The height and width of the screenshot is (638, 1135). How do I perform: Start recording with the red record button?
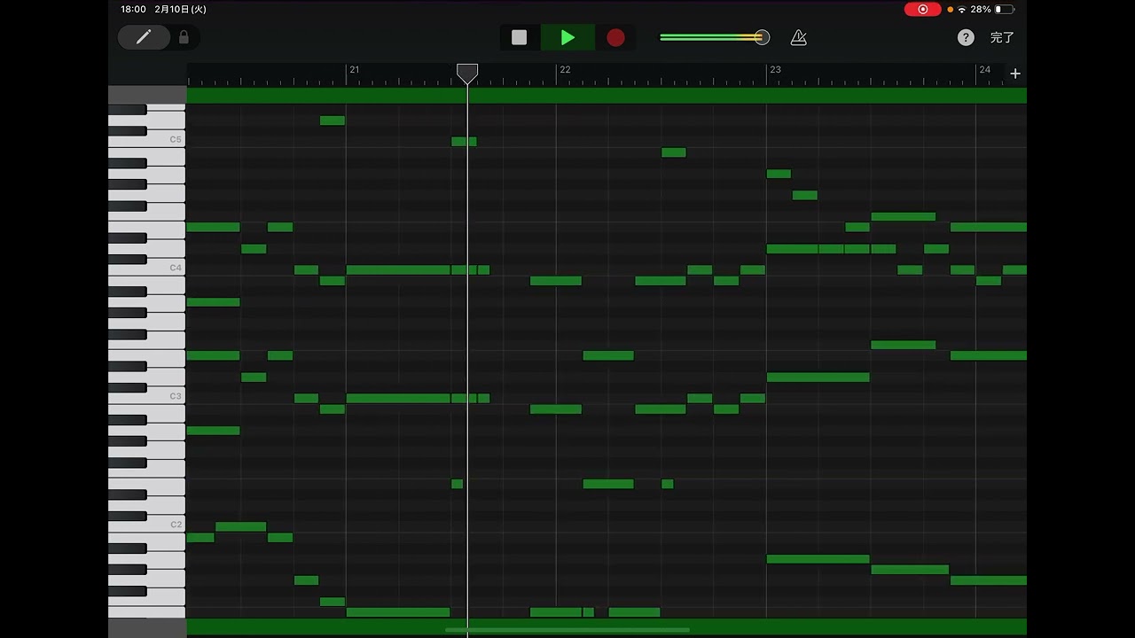coord(615,37)
